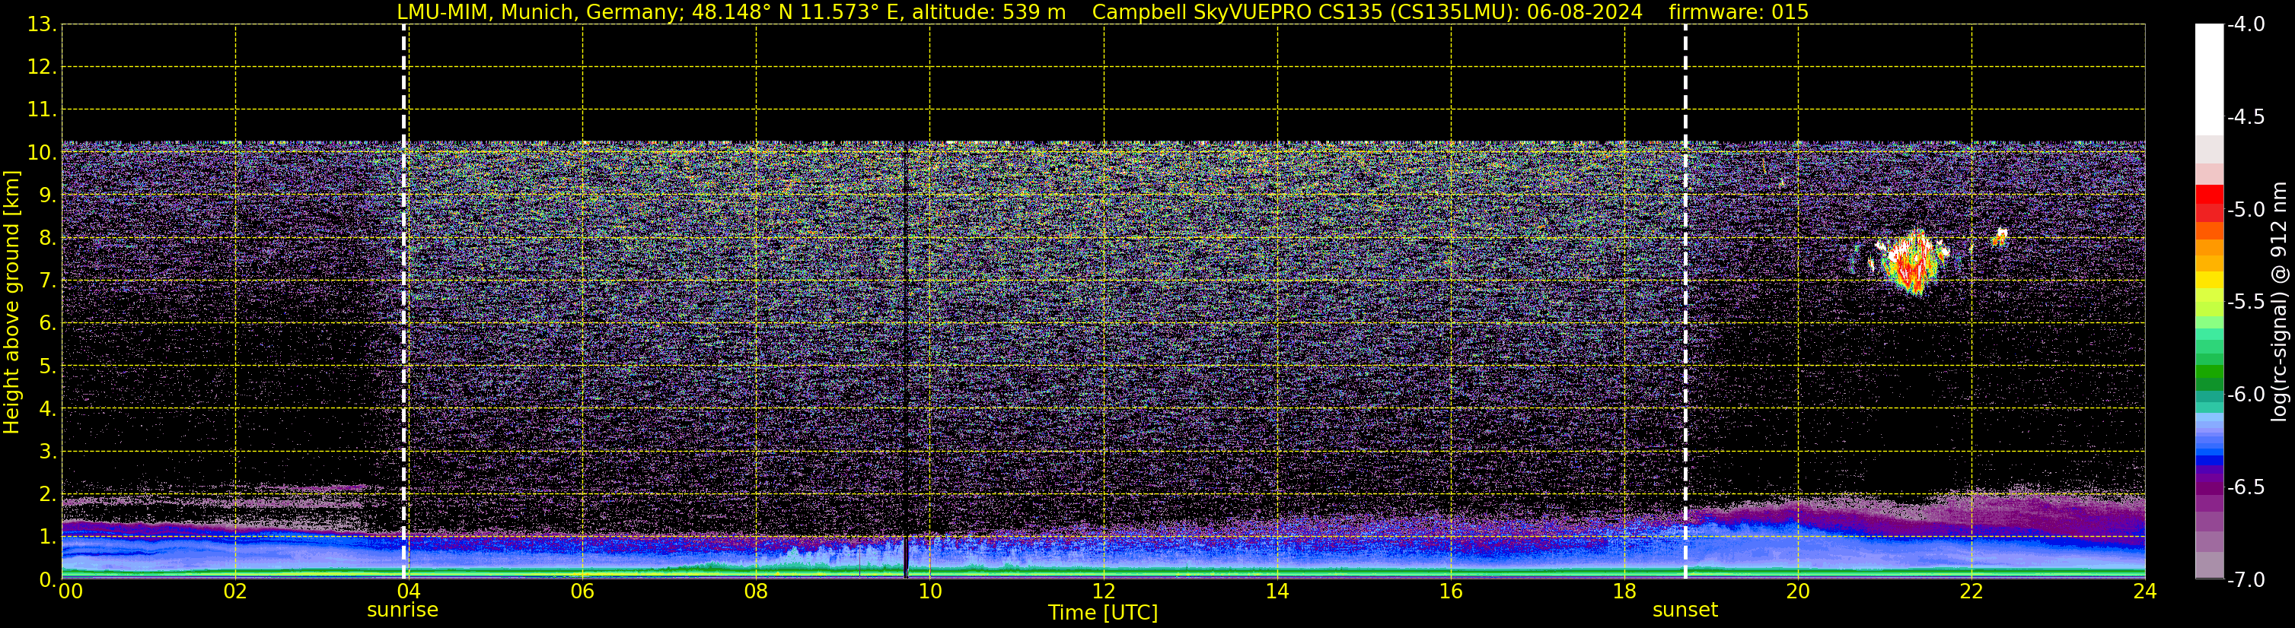Viewport: 2295px width, 628px height.
Task: Click the time axis tick '22'
Action: click(x=1971, y=592)
